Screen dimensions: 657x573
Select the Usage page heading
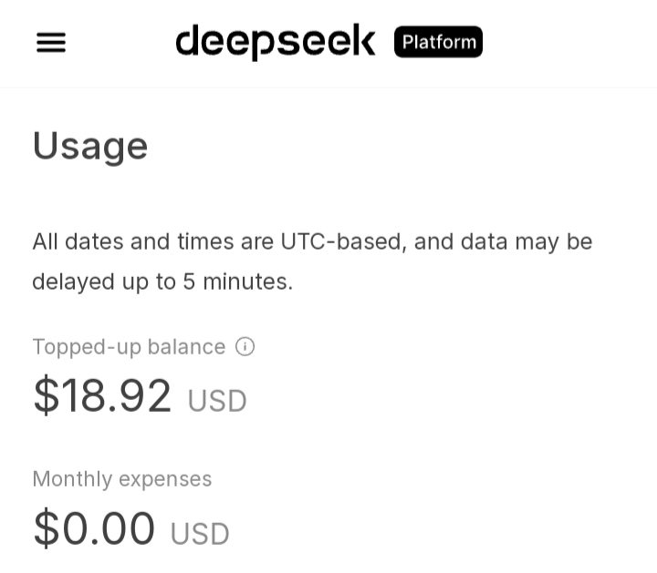[x=89, y=146]
